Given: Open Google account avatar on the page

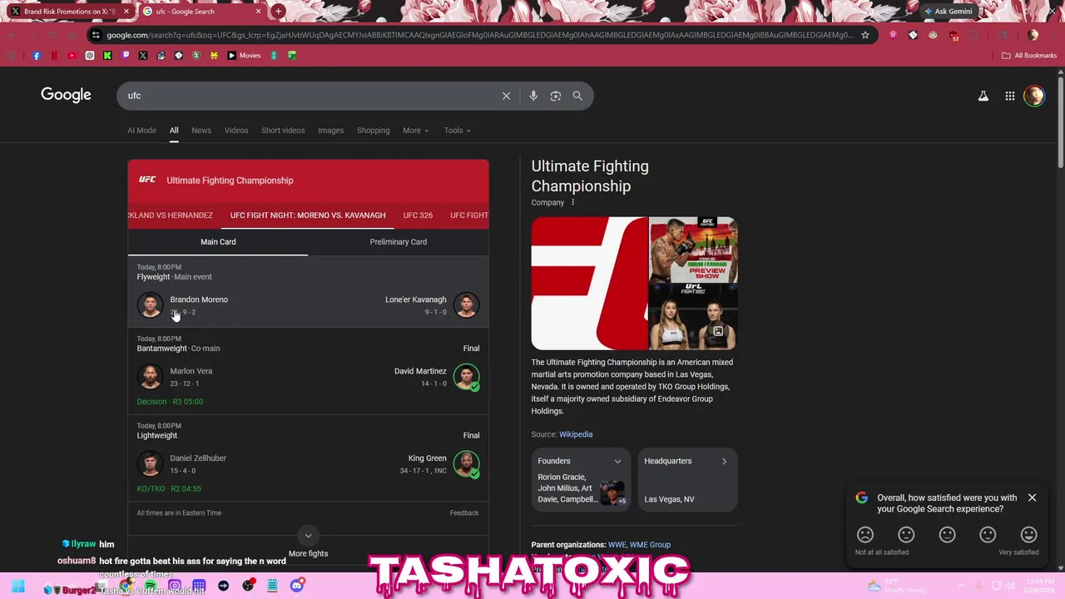Looking at the screenshot, I should click(x=1034, y=96).
